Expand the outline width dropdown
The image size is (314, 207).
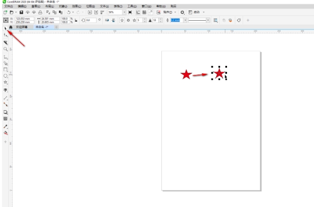(185, 20)
